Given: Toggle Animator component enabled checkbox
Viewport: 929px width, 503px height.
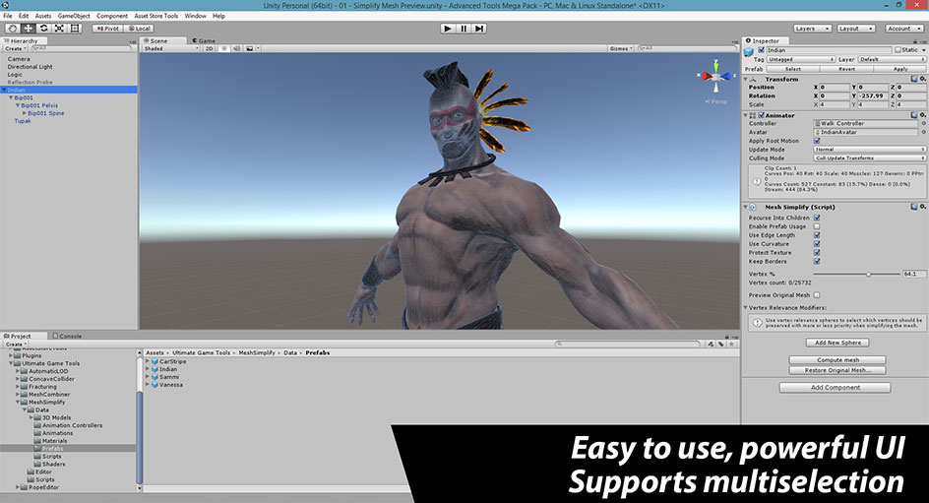Looking at the screenshot, I should [762, 115].
